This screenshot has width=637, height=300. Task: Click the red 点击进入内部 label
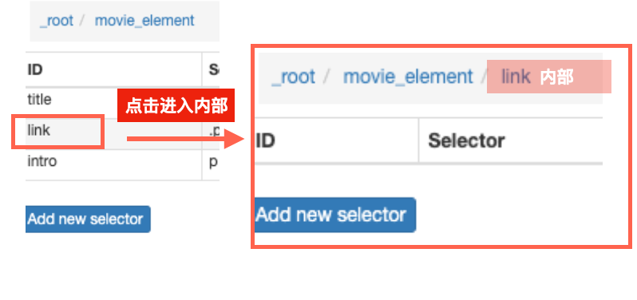[x=176, y=105]
